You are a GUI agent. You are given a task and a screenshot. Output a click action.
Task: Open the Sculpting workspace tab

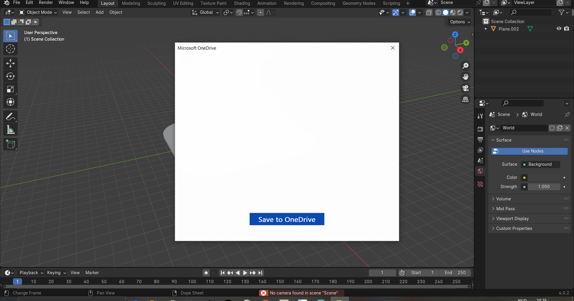[156, 3]
